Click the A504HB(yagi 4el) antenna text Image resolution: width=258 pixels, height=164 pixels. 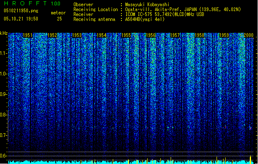tap(145, 19)
